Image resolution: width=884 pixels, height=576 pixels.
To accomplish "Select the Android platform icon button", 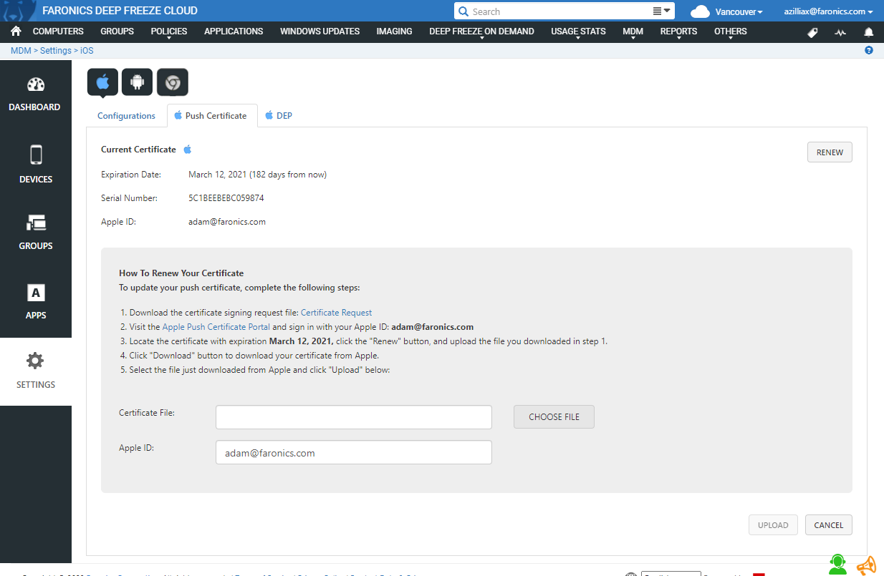I will coord(137,82).
